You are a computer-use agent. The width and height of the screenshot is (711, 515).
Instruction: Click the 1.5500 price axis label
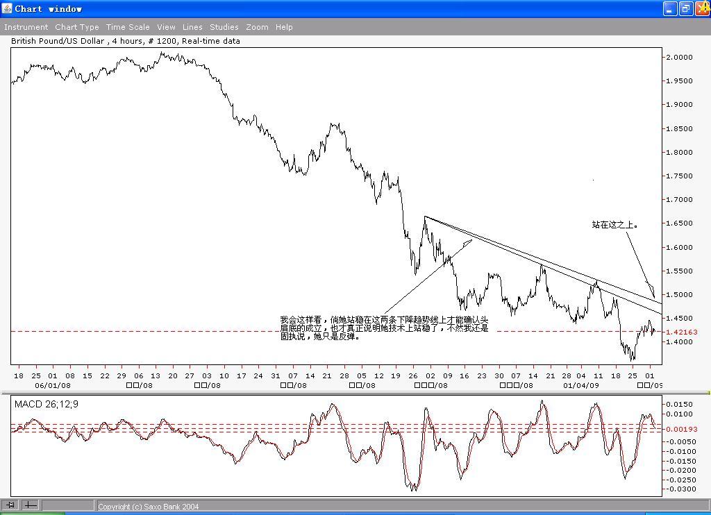pos(679,271)
